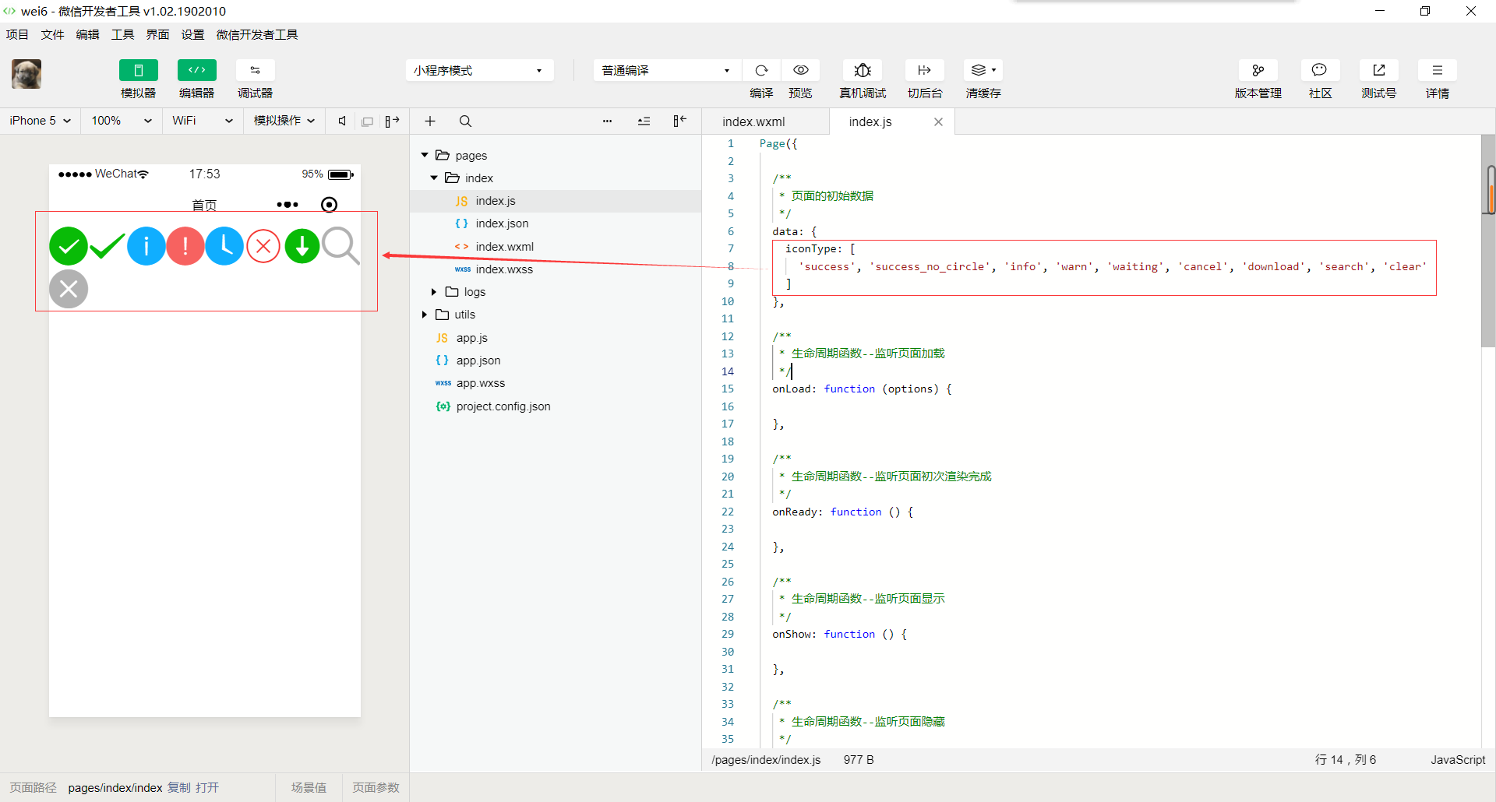
Task: Toggle simulator sound mute speaker icon
Action: (x=342, y=121)
